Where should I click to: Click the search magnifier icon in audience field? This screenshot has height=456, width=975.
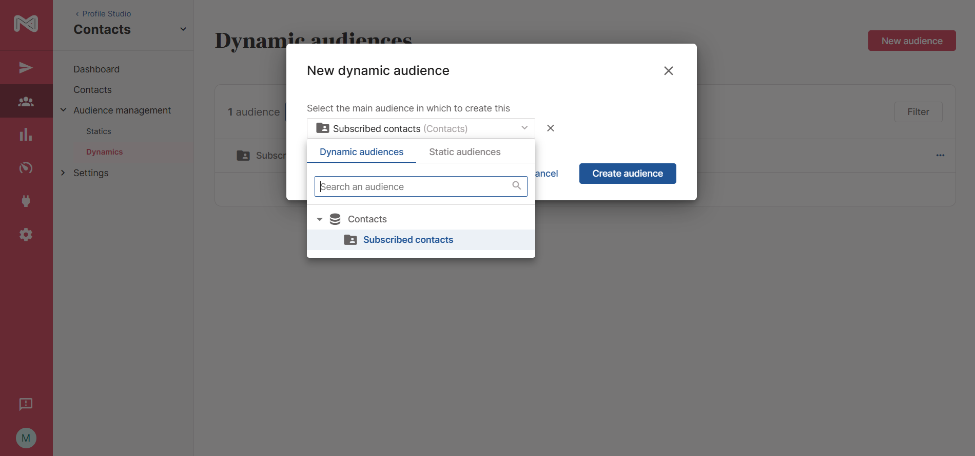tap(516, 186)
